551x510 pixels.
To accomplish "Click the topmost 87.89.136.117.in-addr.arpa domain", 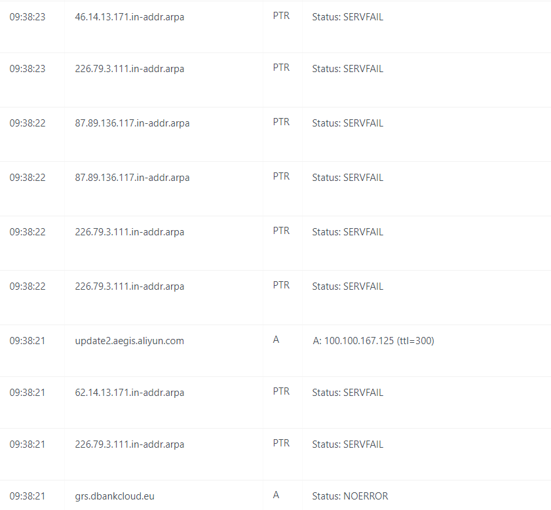I will pyautogui.click(x=132, y=123).
